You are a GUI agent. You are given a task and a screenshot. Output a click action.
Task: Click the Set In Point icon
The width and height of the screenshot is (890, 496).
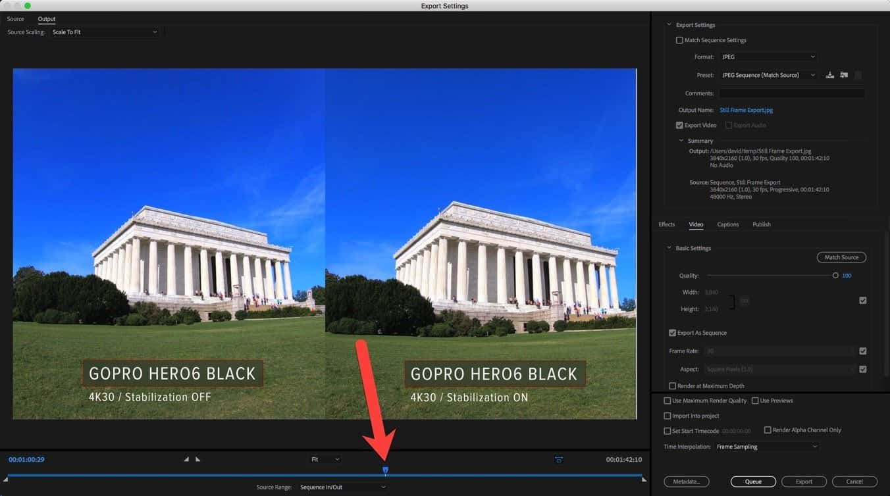[x=186, y=459]
